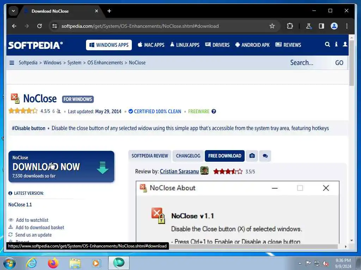
Task: Open the Chrome three-dot menu
Action: coord(347,26)
